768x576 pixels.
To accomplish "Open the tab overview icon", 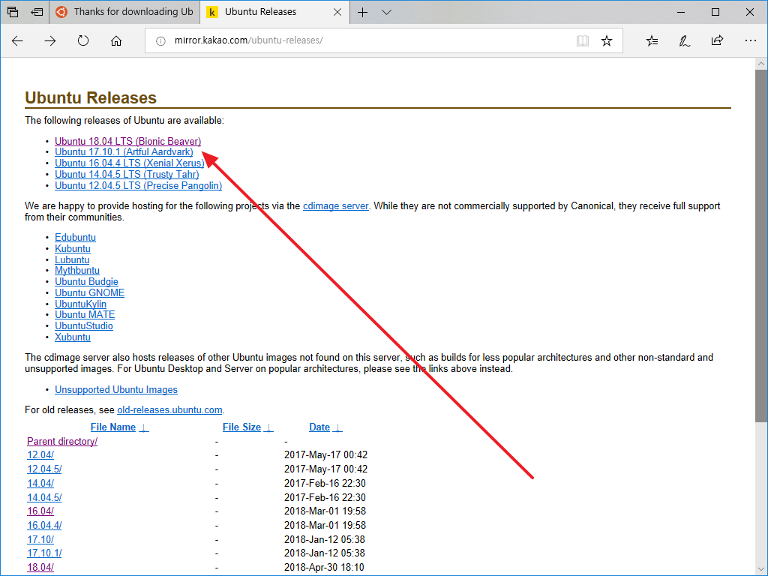I will (13, 12).
